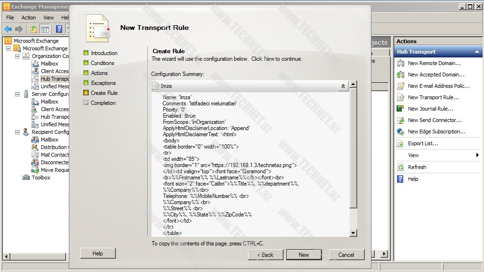Image resolution: width=484 pixels, height=272 pixels.
Task: Click the Export List icon
Action: (400, 143)
